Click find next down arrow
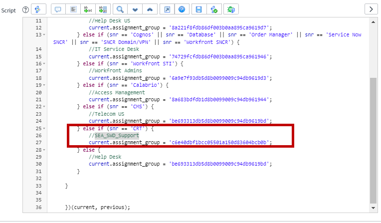 [x=135, y=9]
